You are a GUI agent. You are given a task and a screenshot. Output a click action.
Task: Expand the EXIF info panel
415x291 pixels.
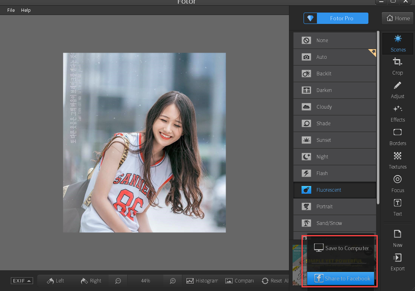coord(22,281)
